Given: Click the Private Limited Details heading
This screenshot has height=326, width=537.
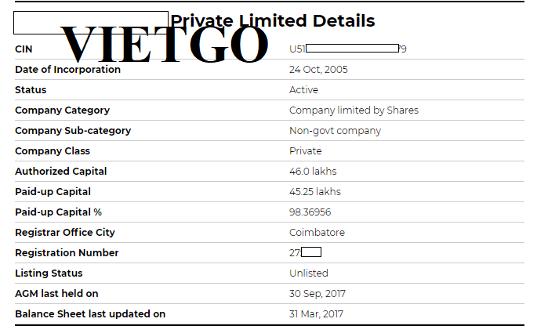Looking at the screenshot, I should 273,21.
